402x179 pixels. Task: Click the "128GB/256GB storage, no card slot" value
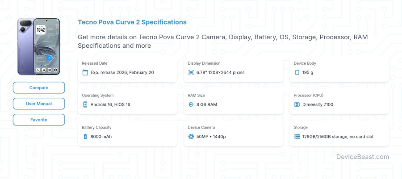[x=338, y=137]
